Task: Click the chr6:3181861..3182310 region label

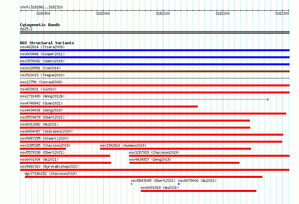Action: [41, 7]
